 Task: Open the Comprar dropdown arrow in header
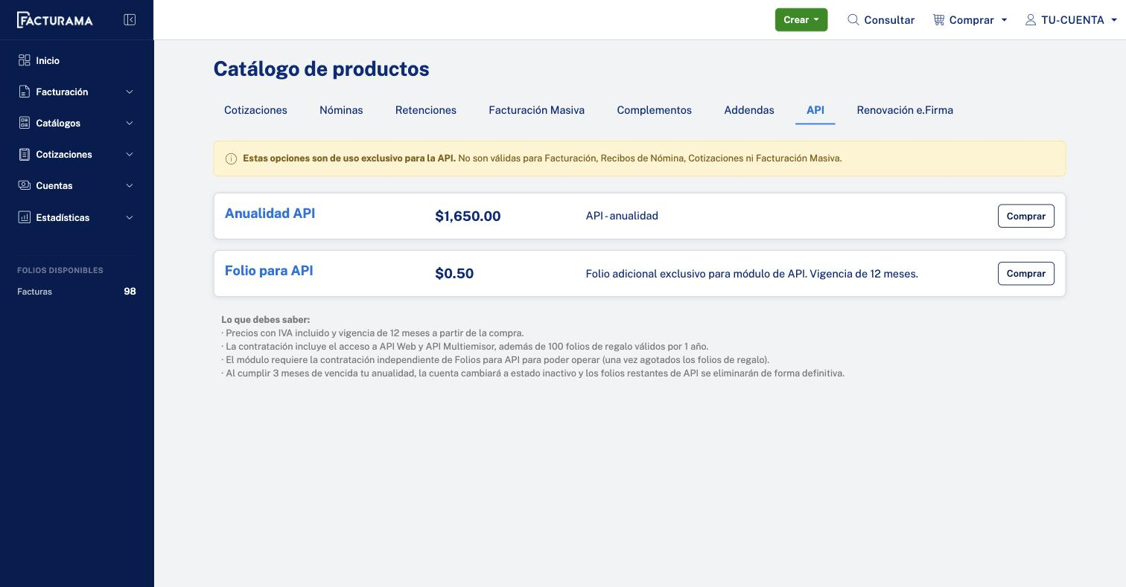tap(1004, 20)
